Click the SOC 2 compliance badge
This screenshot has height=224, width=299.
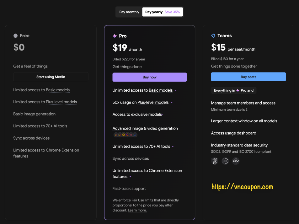[x=215, y=161]
